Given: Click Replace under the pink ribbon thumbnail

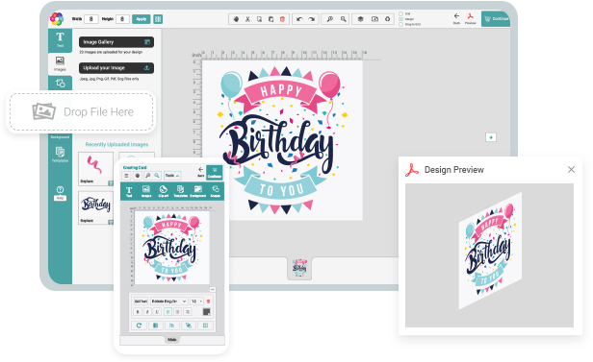Looking at the screenshot, I should click(87, 181).
